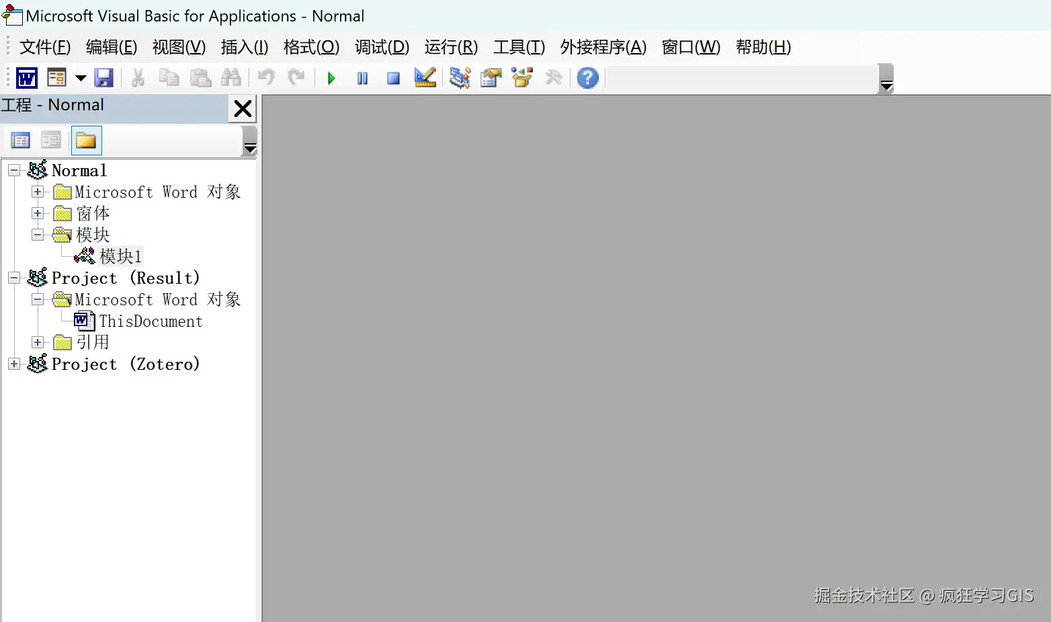Open the 帮助(H) menu
The image size is (1051, 622).
coord(763,47)
